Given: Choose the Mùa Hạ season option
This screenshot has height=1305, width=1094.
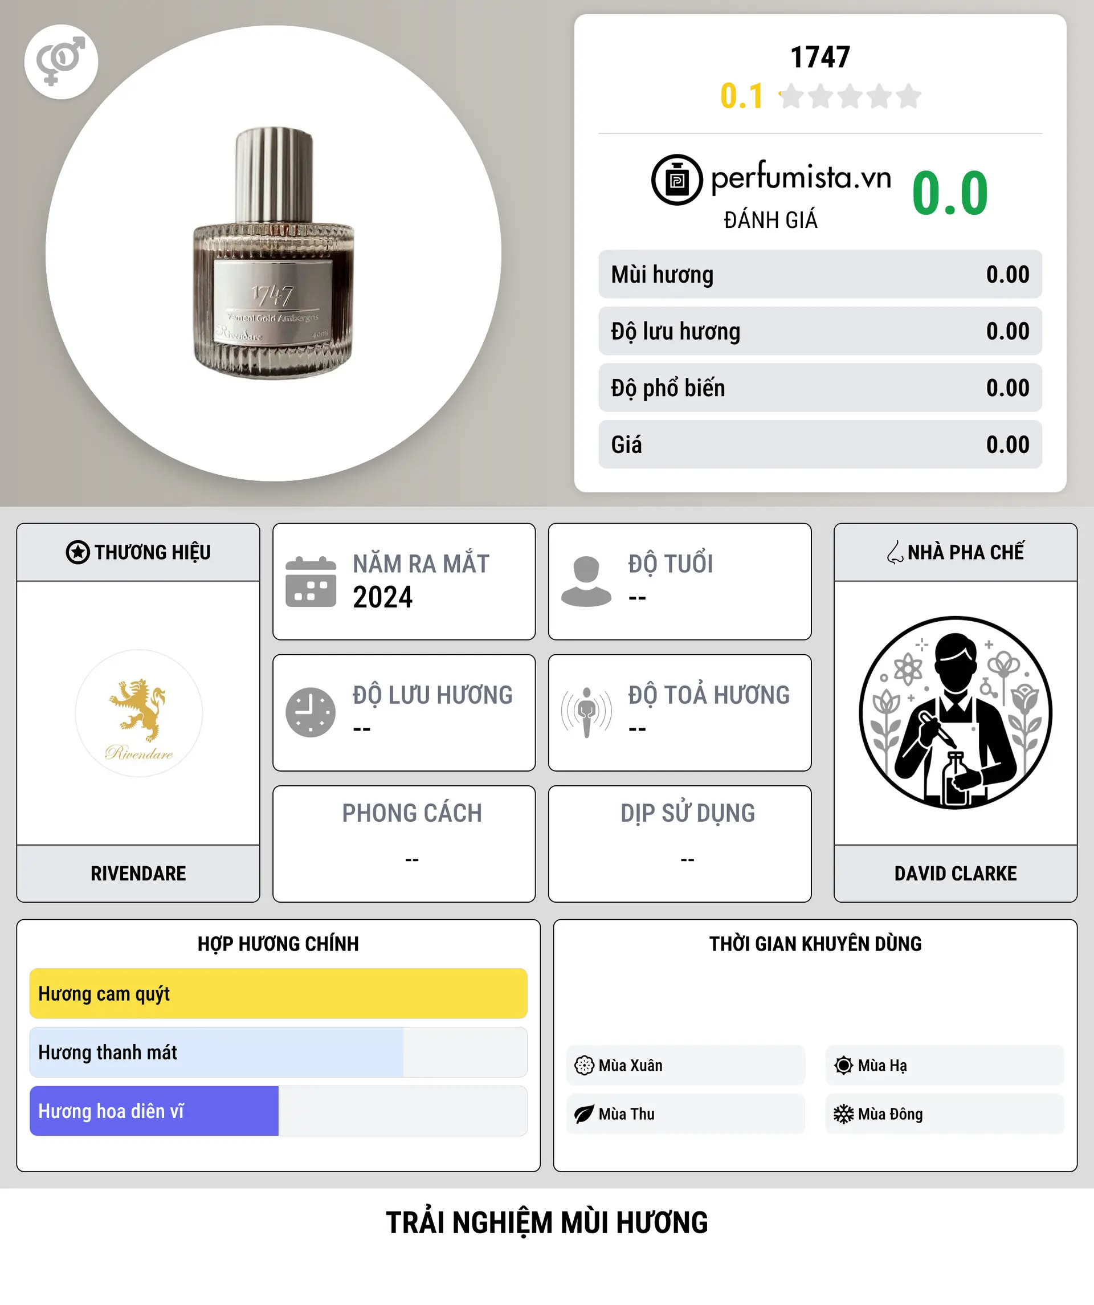Looking at the screenshot, I should point(945,1065).
